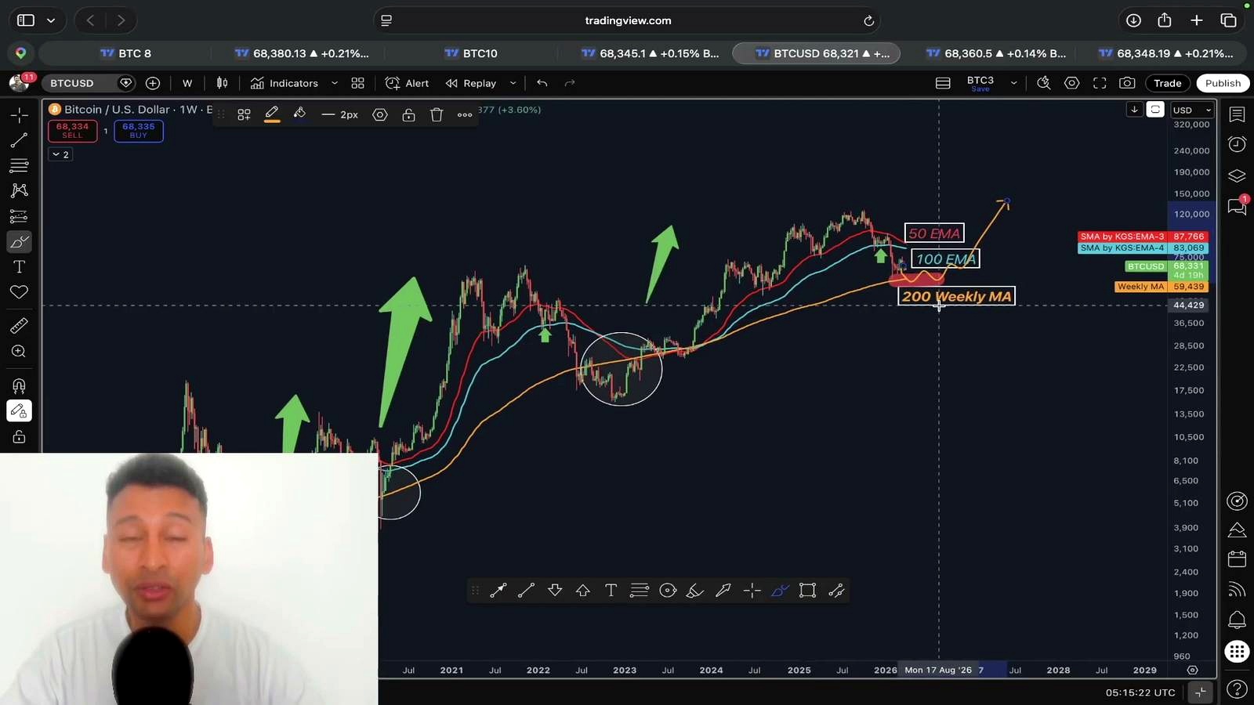Viewport: 1254px width, 705px height.
Task: Open the heart icons tool
Action: pyautogui.click(x=19, y=292)
